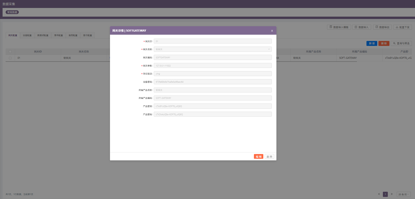Switch to the 设备配置 tab
The width and height of the screenshot is (415, 199).
click(27, 36)
